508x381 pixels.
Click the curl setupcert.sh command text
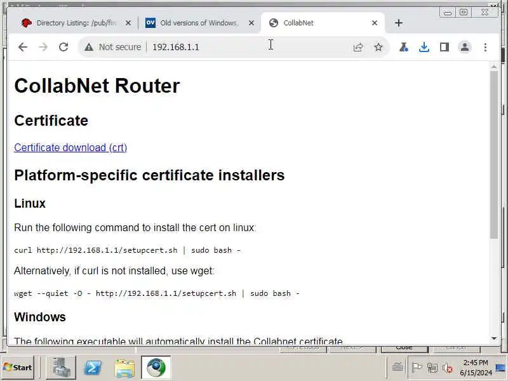[128, 250]
